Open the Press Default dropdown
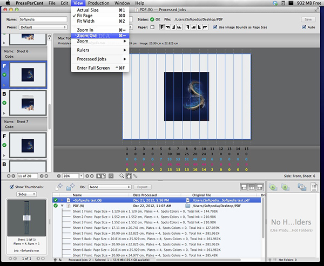Screen dimensions: 324x266 [43, 27]
